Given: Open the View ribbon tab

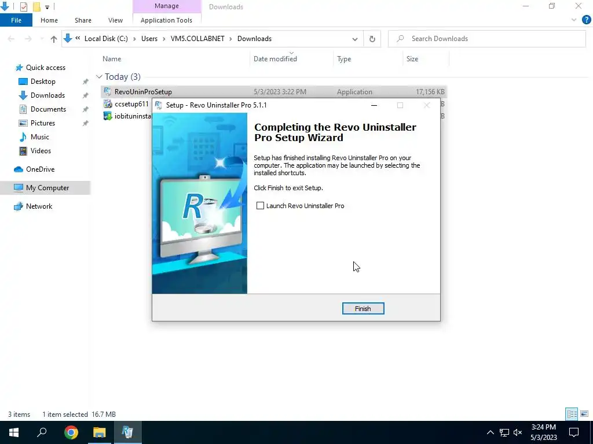Looking at the screenshot, I should [115, 20].
